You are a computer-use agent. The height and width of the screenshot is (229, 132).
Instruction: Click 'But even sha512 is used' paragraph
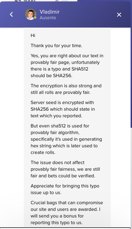coord(66,139)
